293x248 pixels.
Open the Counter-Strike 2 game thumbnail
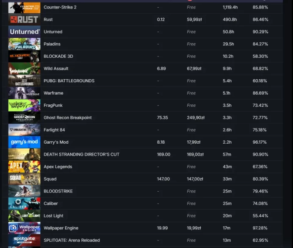pos(24,8)
